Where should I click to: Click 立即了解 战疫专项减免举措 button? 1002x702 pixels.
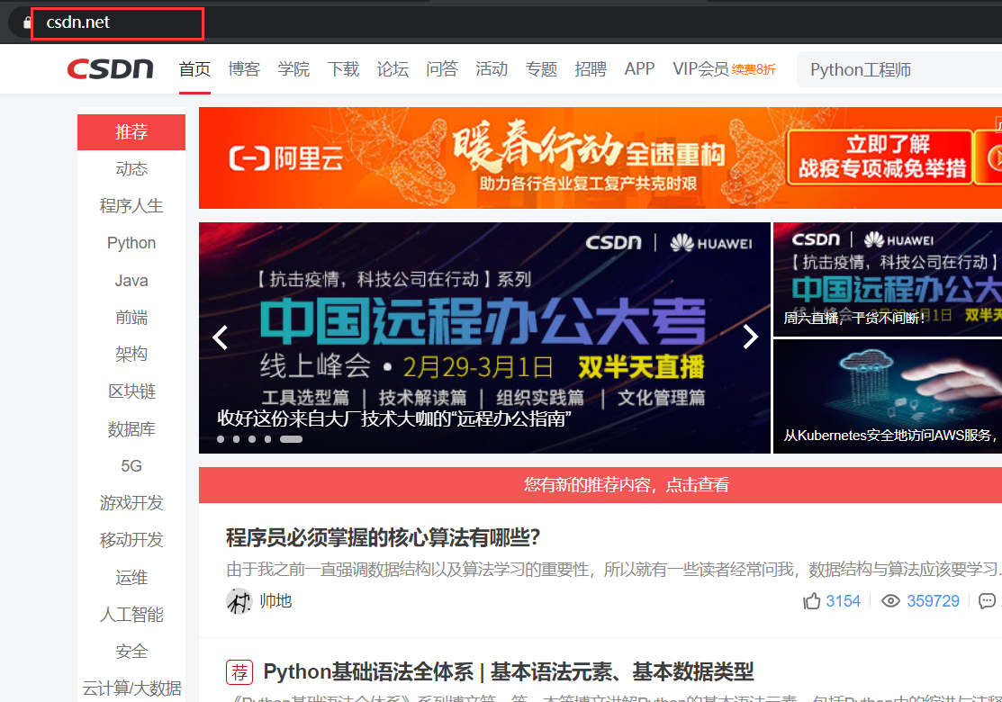point(881,157)
